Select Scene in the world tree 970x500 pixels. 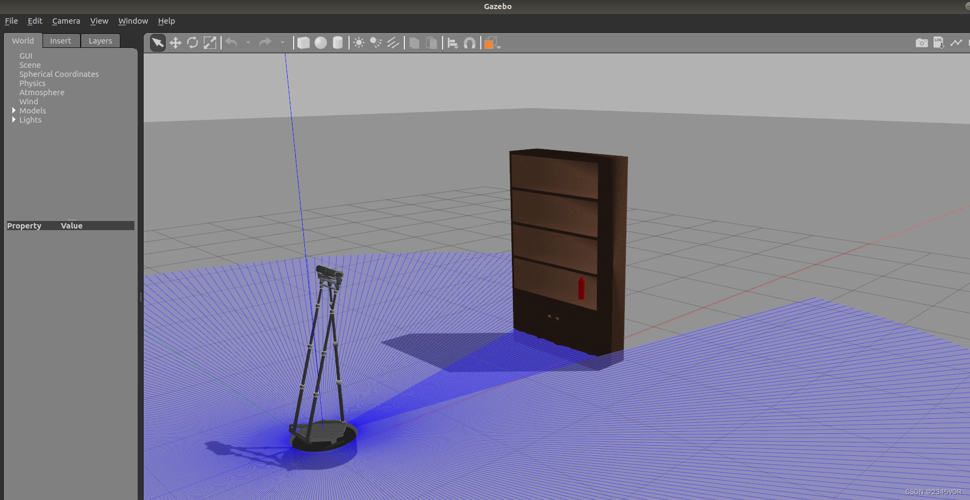tap(30, 65)
